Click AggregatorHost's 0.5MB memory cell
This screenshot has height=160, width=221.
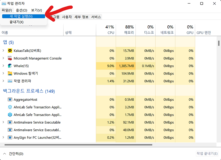click(x=126, y=100)
